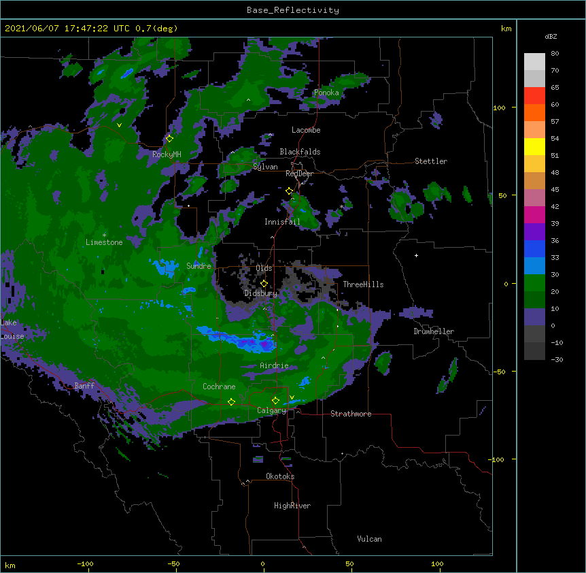Click the Strathmore label
586x573 pixels.
(x=351, y=414)
